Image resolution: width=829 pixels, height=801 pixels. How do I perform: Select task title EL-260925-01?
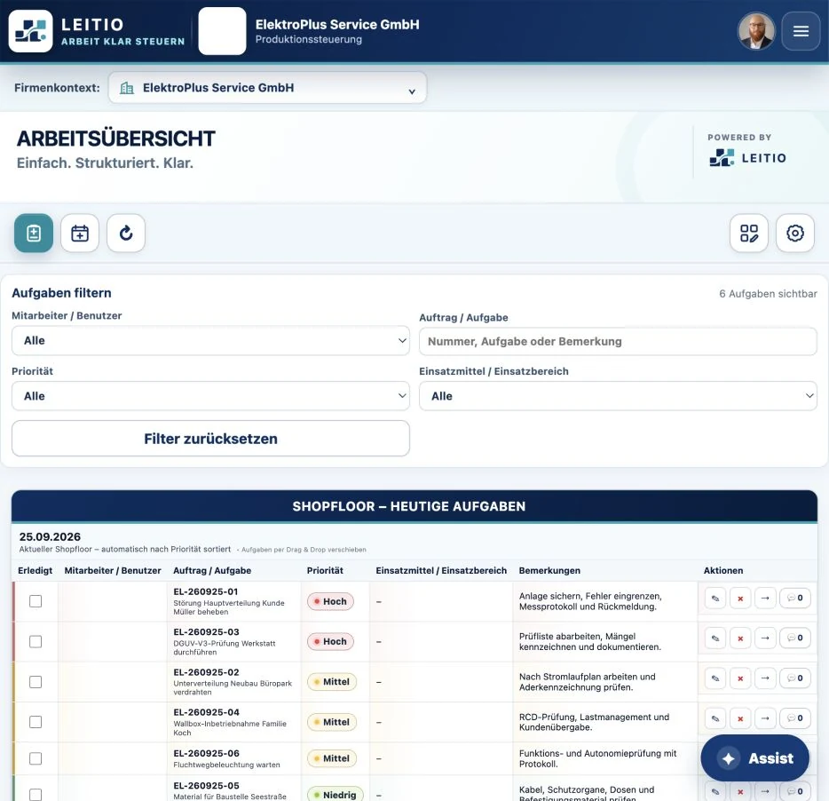tap(206, 591)
